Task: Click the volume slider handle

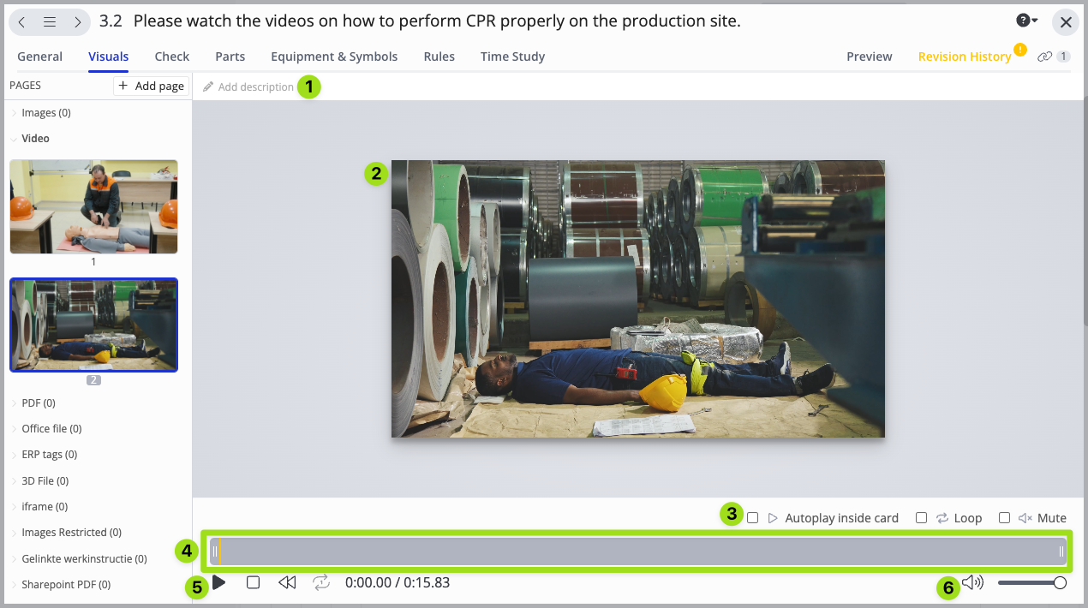Action: click(x=1060, y=582)
